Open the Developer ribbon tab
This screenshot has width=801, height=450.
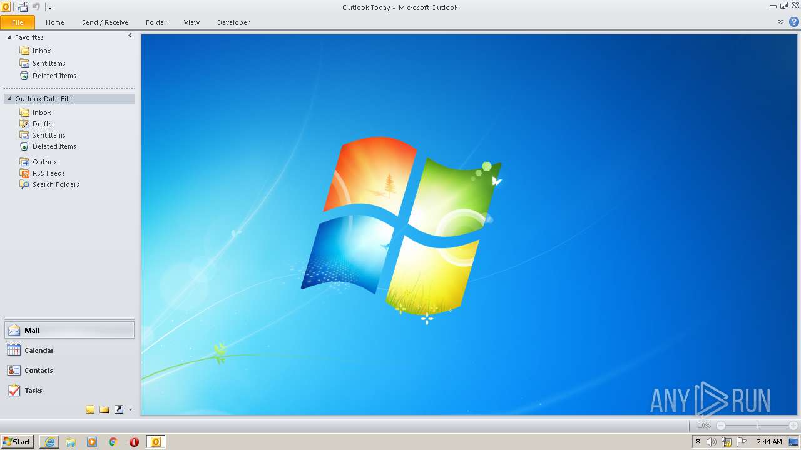click(233, 22)
